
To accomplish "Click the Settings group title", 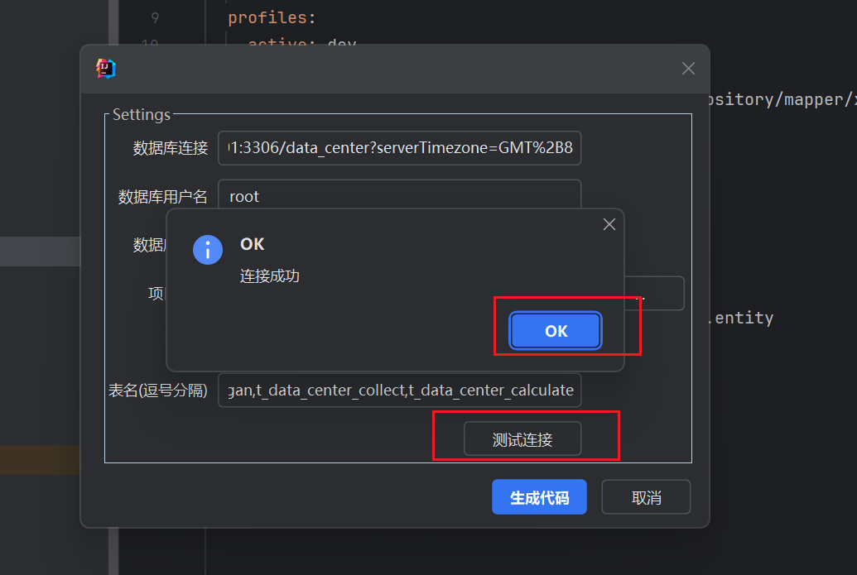I will pyautogui.click(x=142, y=115).
